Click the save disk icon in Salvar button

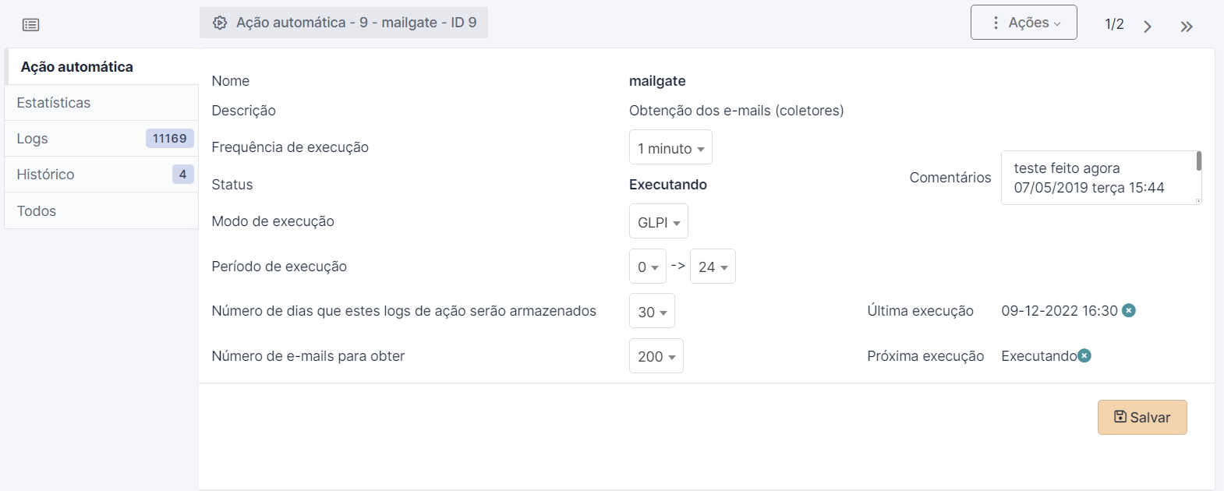(x=1120, y=417)
